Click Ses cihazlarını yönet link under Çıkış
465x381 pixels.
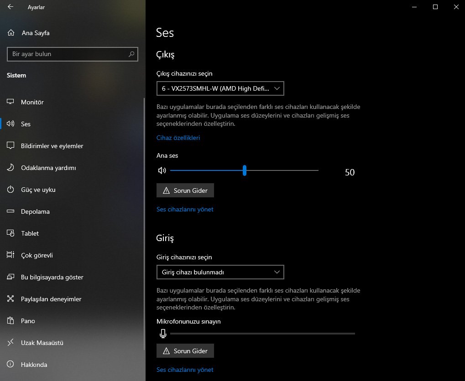[185, 210]
